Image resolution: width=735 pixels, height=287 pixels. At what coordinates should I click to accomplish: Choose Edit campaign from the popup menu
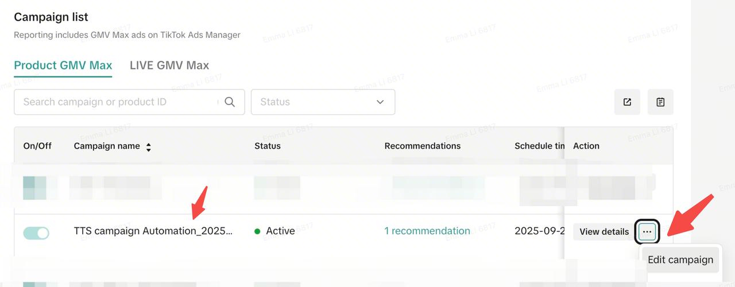(680, 259)
